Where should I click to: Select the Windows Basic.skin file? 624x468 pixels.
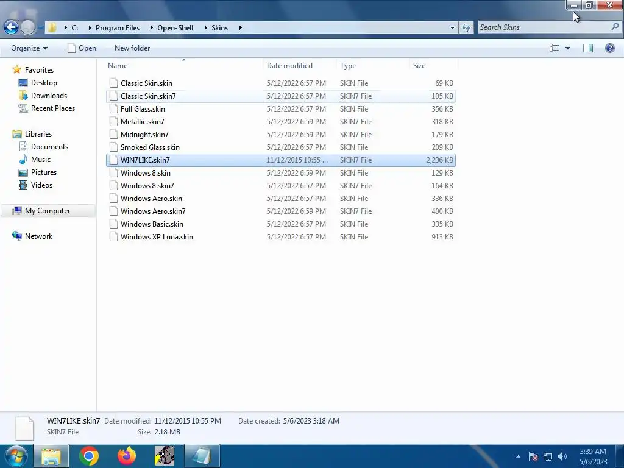[x=280, y=224]
